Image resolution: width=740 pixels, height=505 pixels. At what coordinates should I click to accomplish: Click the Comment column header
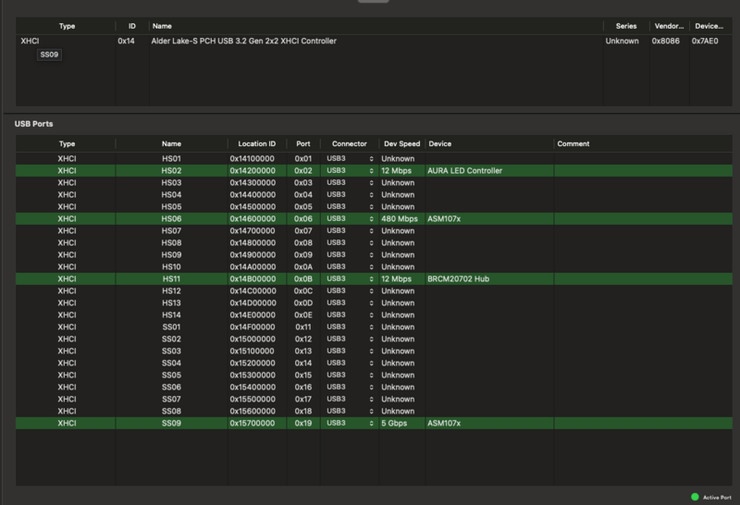[573, 144]
